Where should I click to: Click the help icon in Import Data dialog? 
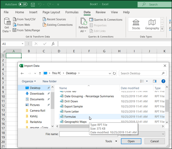coord(163,81)
